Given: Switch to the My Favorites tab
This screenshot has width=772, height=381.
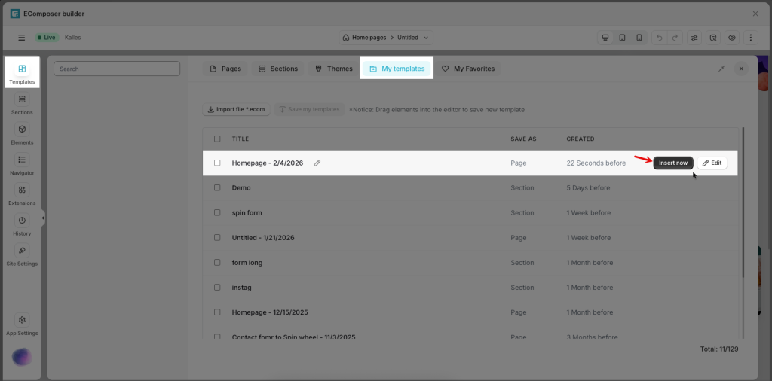Looking at the screenshot, I should pyautogui.click(x=468, y=69).
